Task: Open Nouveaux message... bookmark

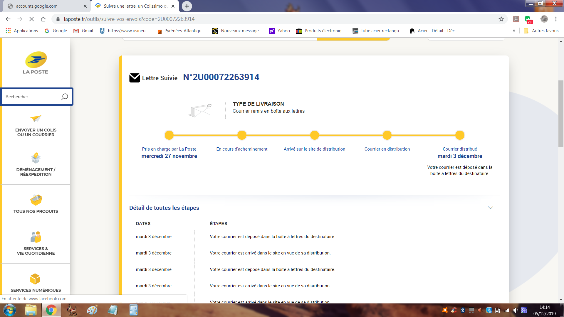Action: coord(237,31)
